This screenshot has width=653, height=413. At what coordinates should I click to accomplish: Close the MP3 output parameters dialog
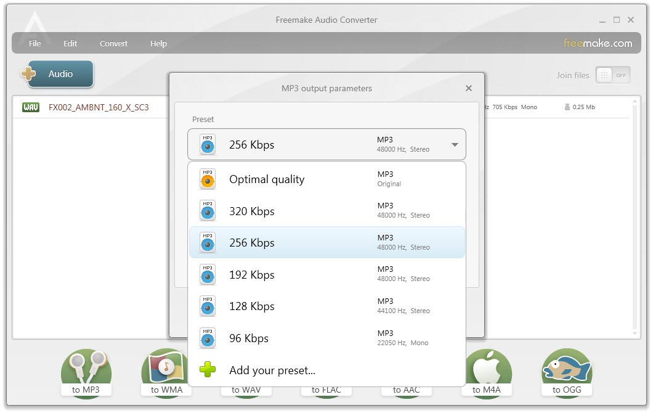(x=469, y=88)
